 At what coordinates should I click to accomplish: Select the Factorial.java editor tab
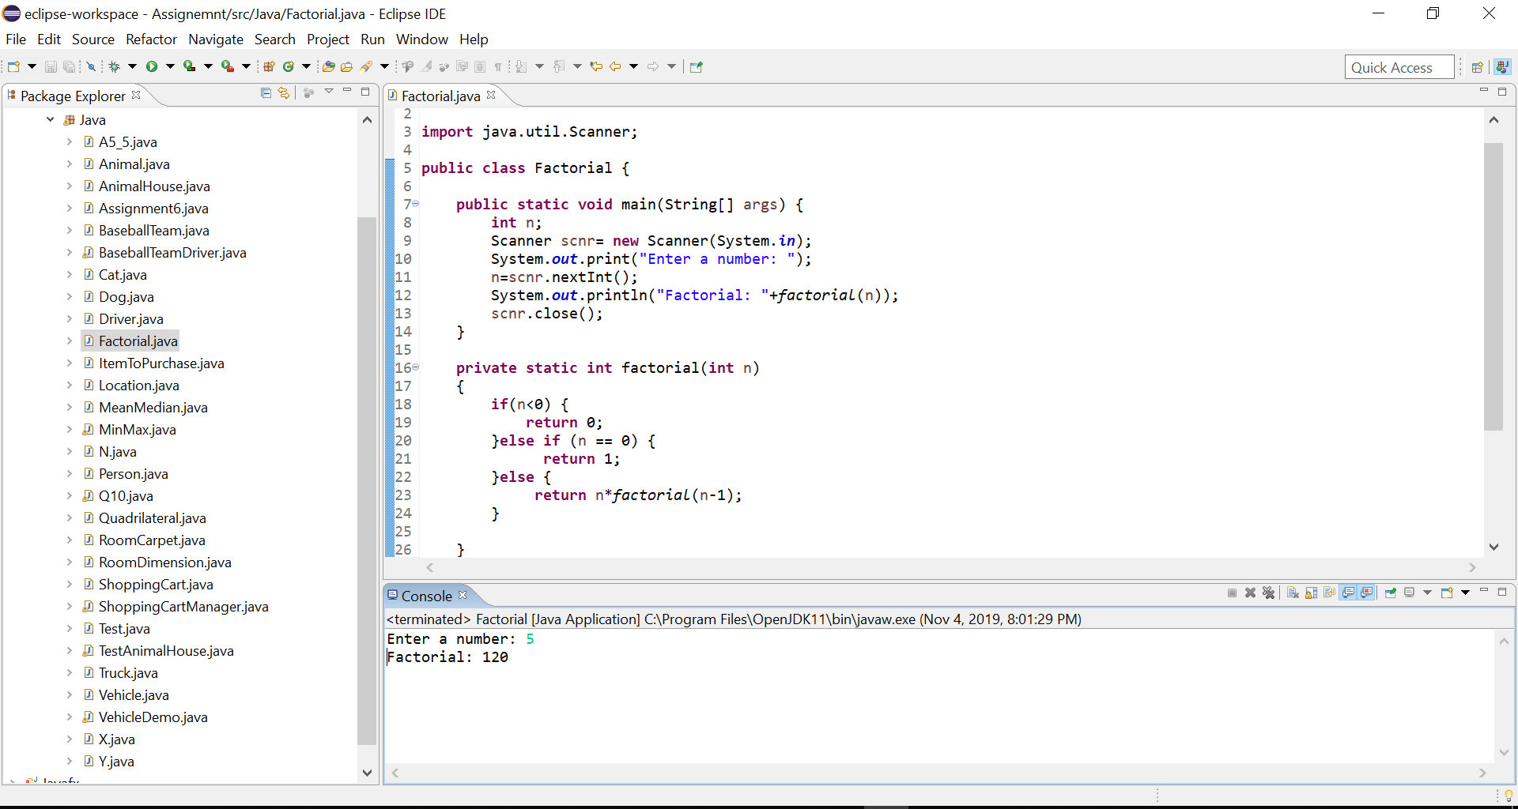[x=440, y=96]
